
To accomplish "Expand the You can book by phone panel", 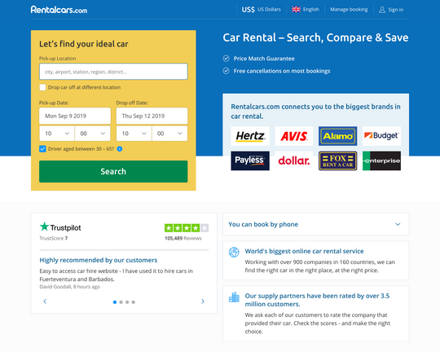I will pyautogui.click(x=315, y=224).
